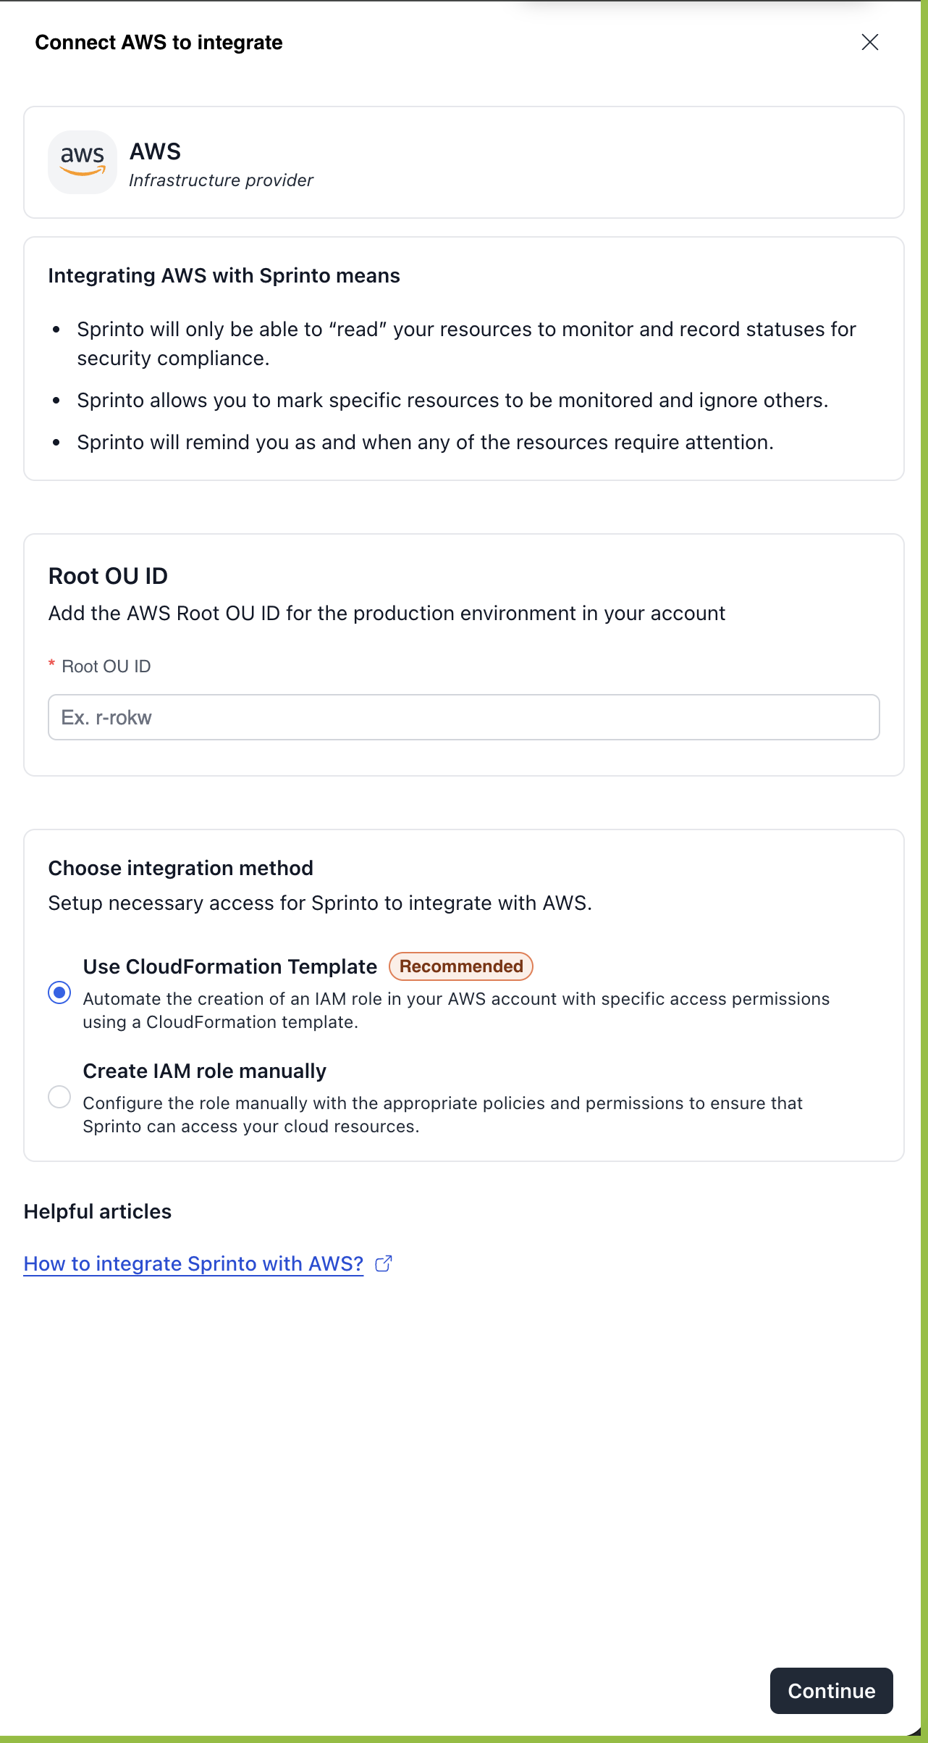Click the AWS logo icon
Screen dimensions: 928x1743
pyautogui.click(x=83, y=162)
